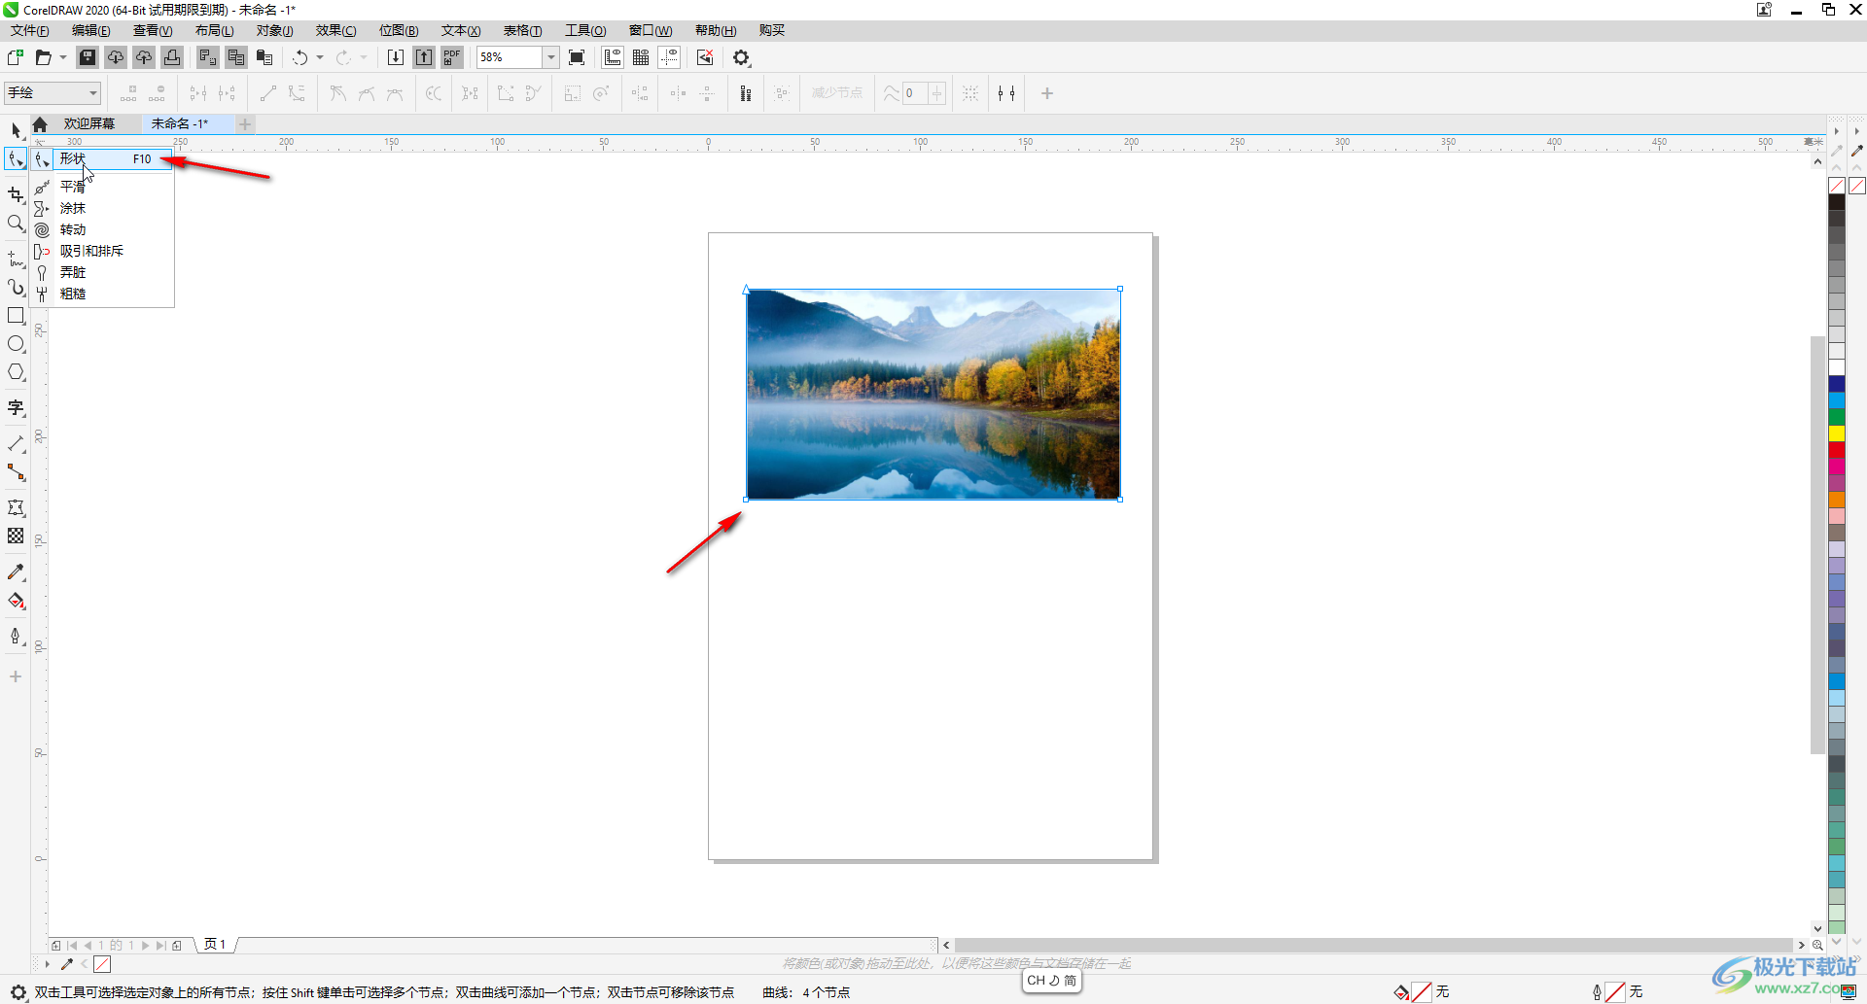Select the Polygon tool
This screenshot has height=1004, width=1867.
click(x=16, y=372)
